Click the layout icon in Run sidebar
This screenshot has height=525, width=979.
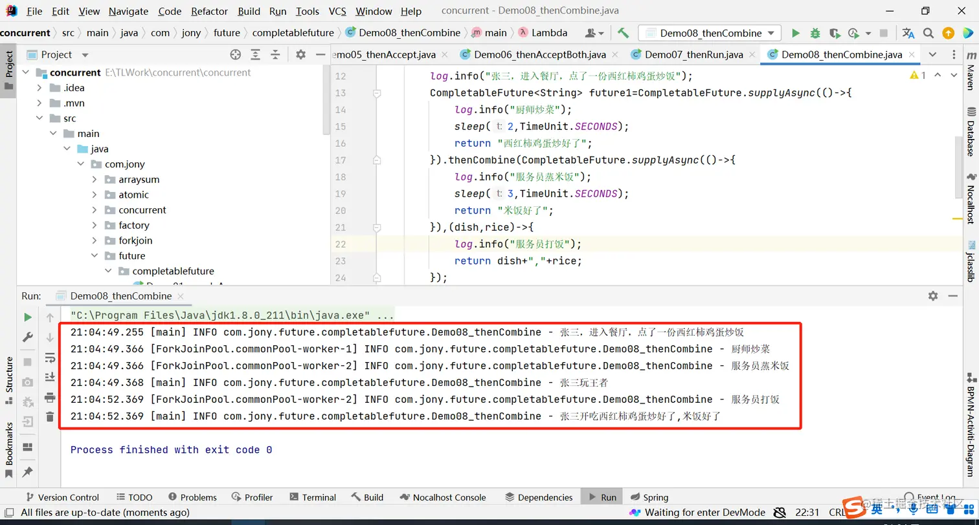point(27,447)
